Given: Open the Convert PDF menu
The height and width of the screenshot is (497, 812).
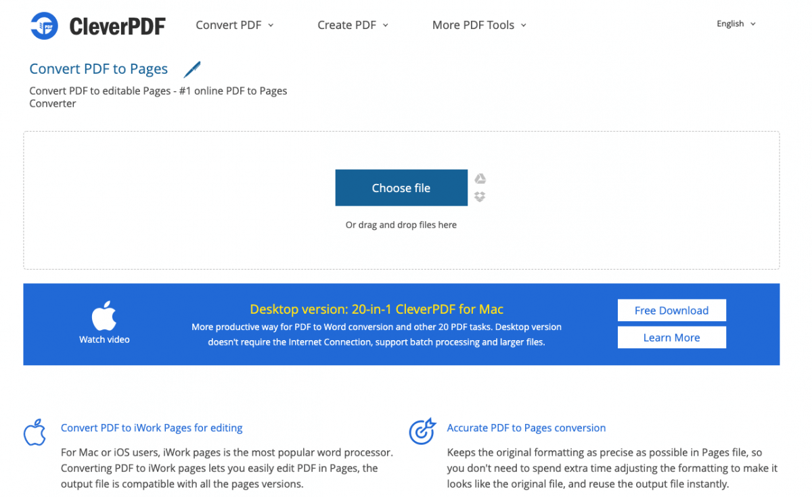Looking at the screenshot, I should click(x=229, y=25).
